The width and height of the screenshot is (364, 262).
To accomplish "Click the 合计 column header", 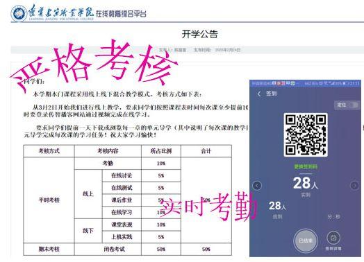I will pyautogui.click(x=206, y=151).
